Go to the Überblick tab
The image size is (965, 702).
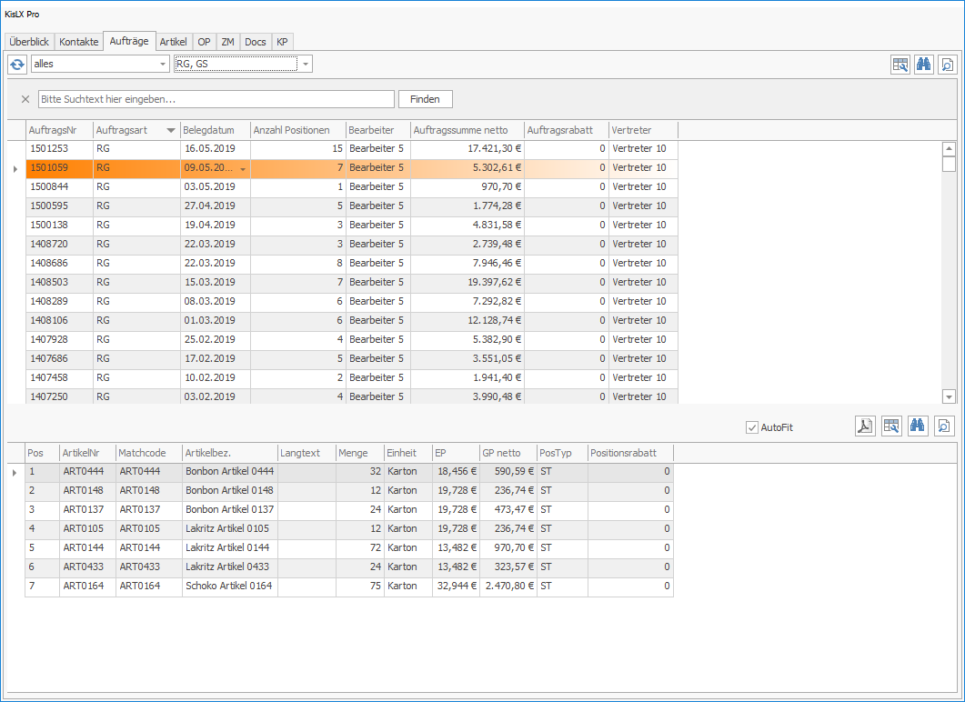coord(29,42)
